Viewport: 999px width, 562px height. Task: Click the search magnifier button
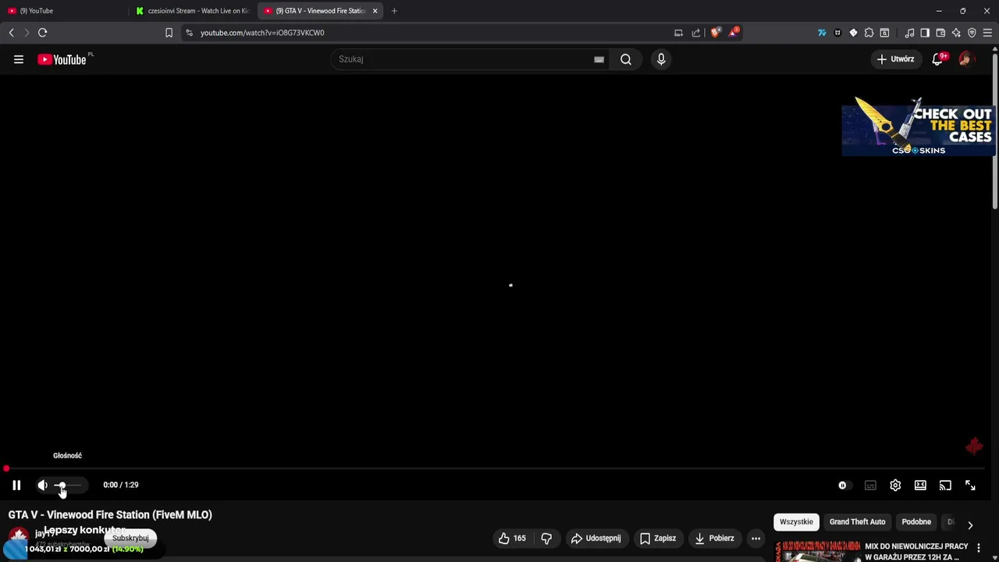coord(626,59)
